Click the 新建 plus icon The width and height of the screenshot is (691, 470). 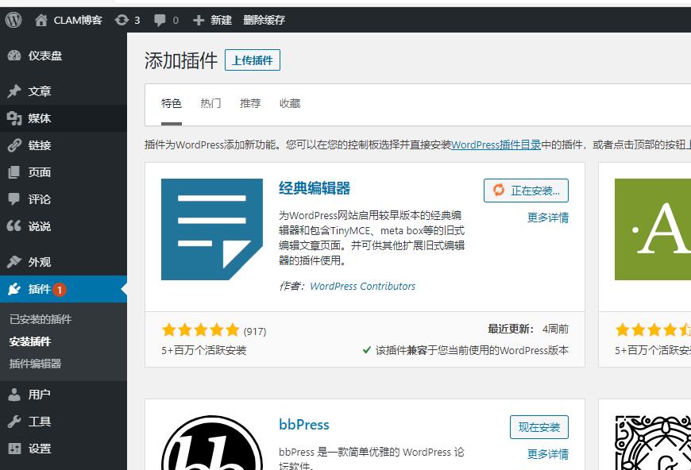(x=199, y=20)
